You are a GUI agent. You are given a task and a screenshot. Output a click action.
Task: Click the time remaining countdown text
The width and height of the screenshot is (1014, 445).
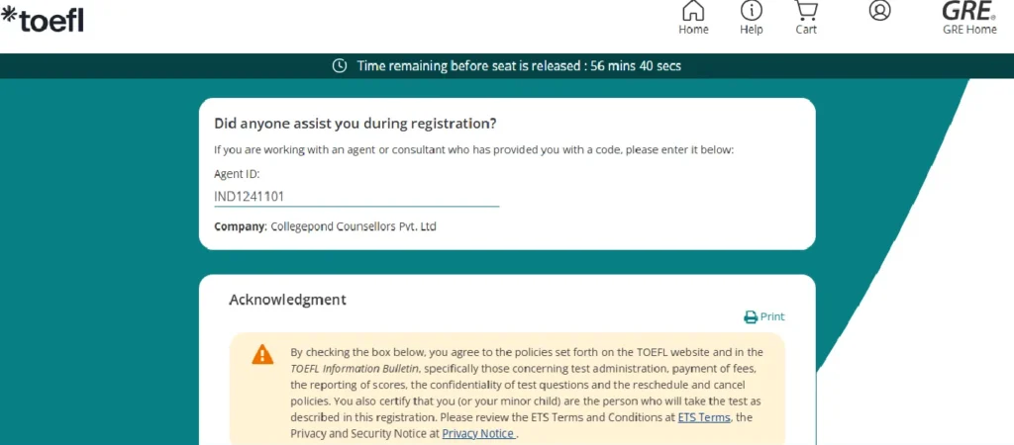tap(519, 66)
